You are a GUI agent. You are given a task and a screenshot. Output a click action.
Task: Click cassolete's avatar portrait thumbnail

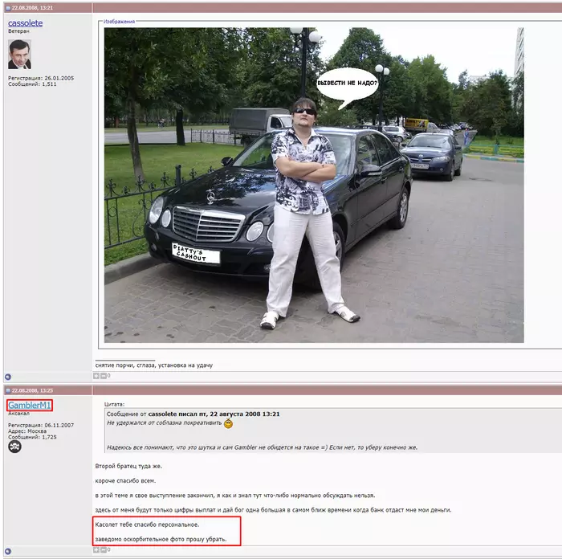pos(19,54)
